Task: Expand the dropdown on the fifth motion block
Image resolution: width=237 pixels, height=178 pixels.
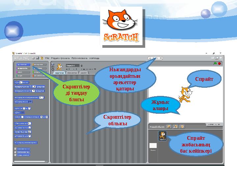Action: pyautogui.click(x=30, y=102)
